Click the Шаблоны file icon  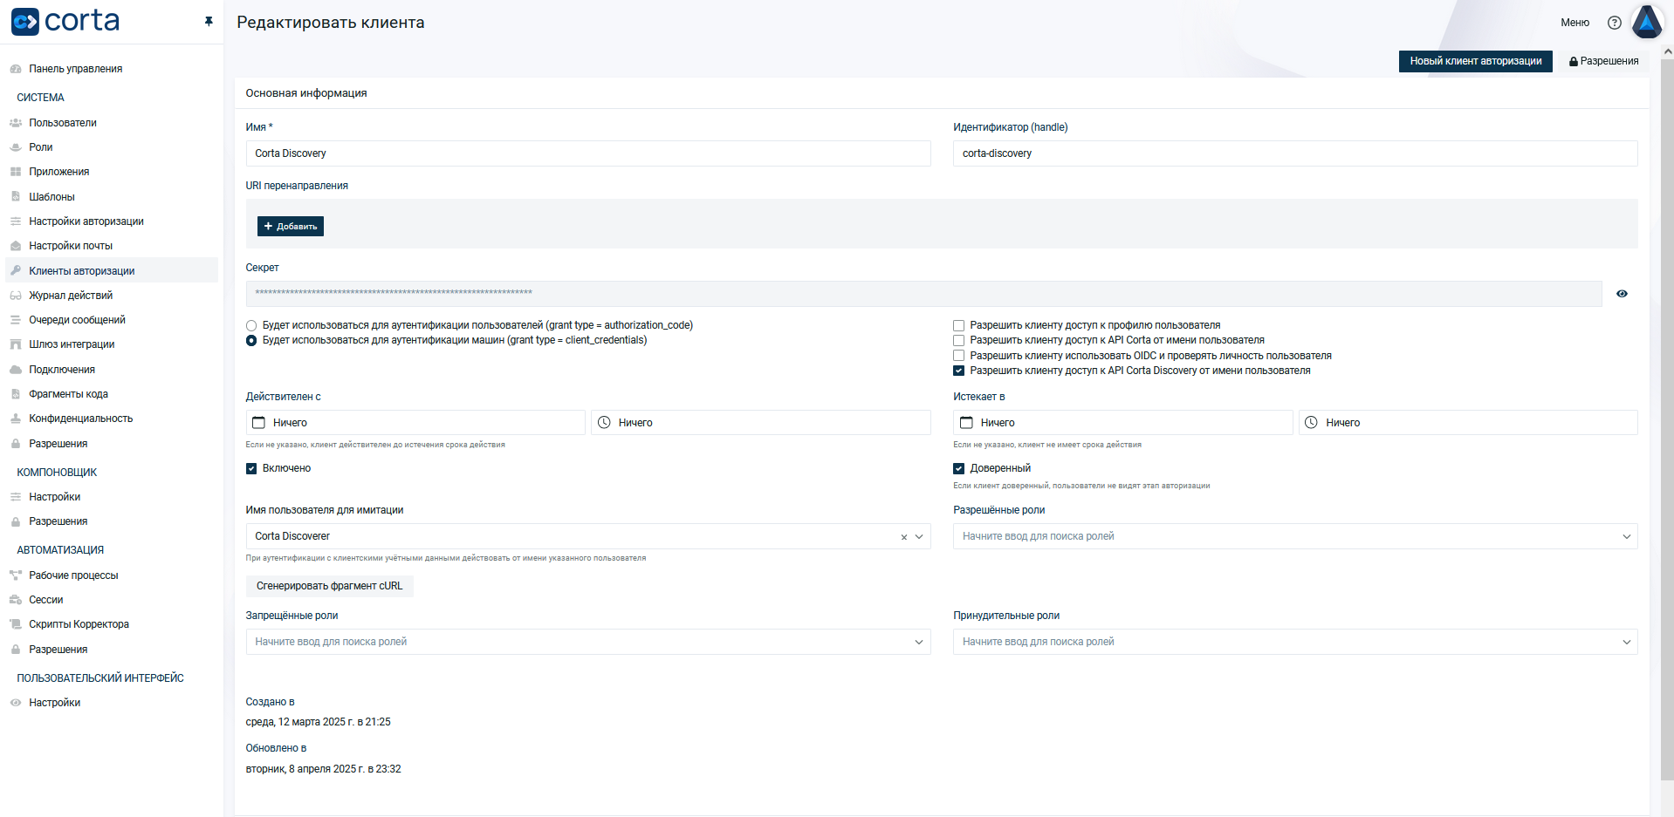point(16,197)
